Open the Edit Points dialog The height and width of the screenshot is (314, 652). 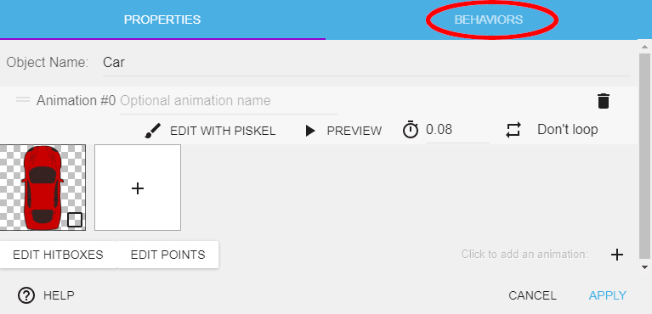(x=168, y=255)
